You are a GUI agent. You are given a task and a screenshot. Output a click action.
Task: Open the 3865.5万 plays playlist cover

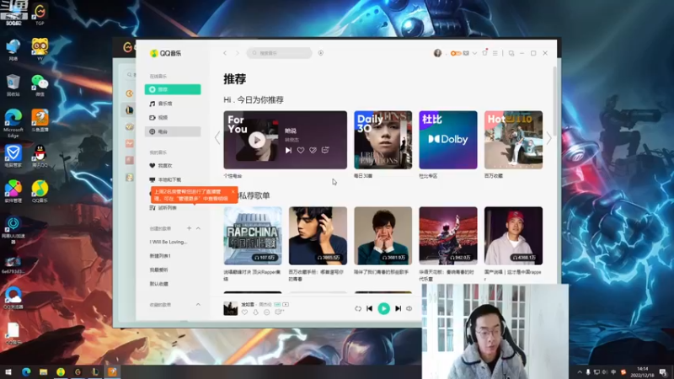(x=318, y=236)
